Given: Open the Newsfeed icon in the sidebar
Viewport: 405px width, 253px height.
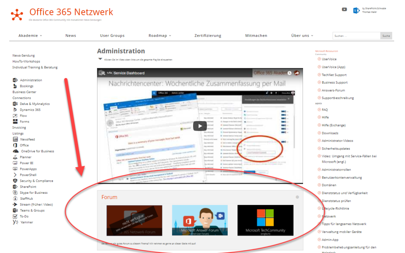Looking at the screenshot, I should (x=15, y=139).
